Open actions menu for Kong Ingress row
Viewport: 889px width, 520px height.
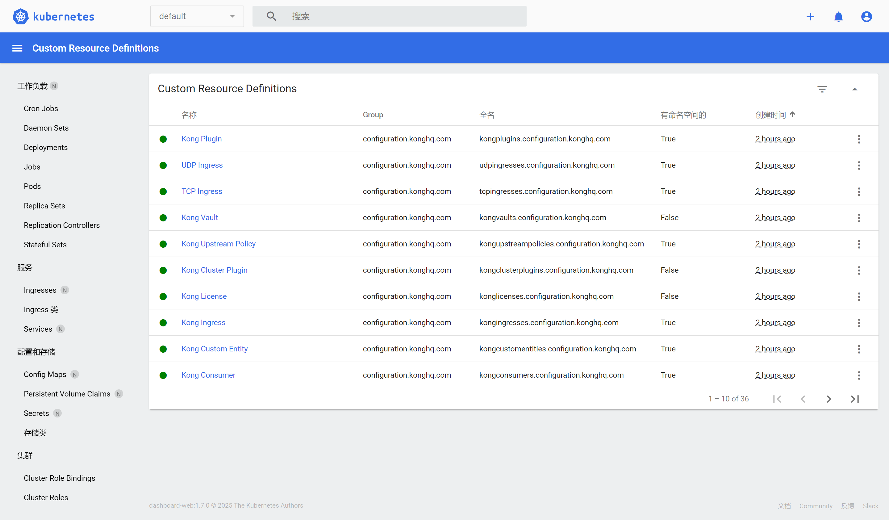859,323
